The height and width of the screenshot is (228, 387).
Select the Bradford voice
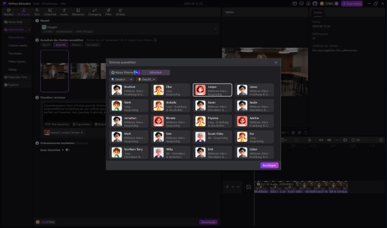pyautogui.click(x=129, y=90)
